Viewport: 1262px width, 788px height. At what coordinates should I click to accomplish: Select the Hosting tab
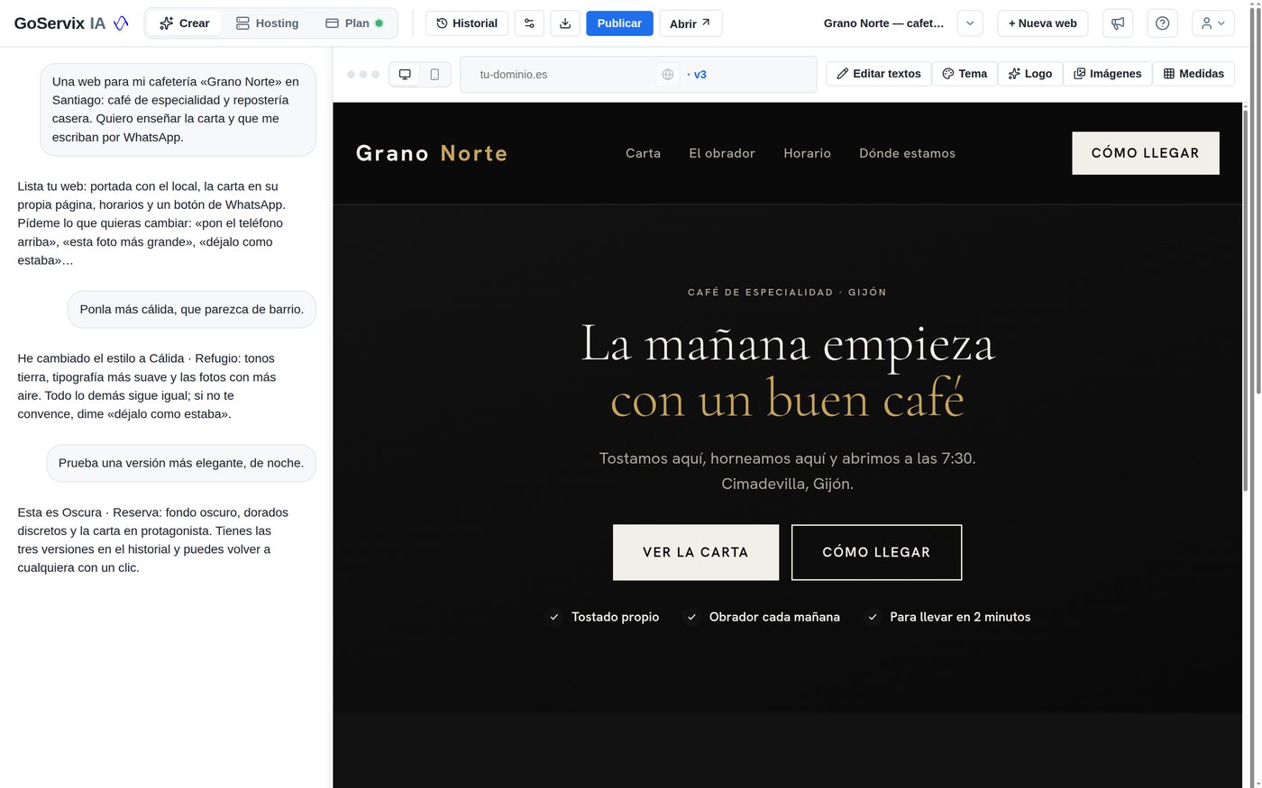[x=267, y=23]
